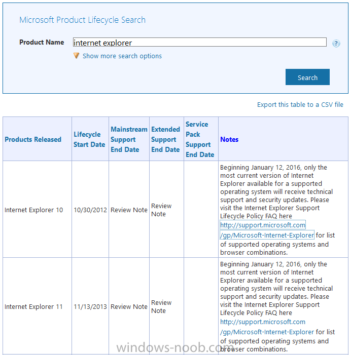
Task: Sort by Products Released column header
Action: pyautogui.click(x=33, y=139)
